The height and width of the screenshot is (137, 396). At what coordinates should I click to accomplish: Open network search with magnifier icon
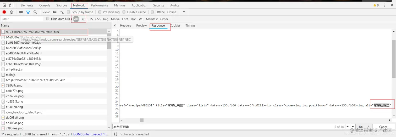click(35, 12)
